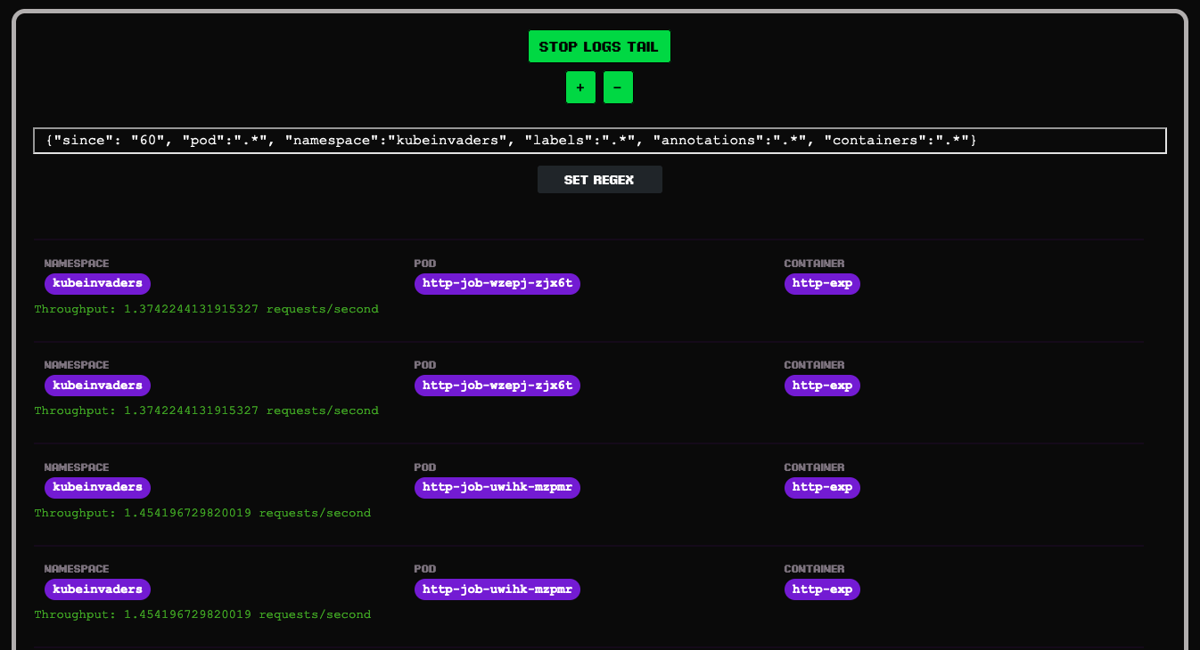Apply the filter with SET REGEX
The height and width of the screenshot is (650, 1200).
[599, 180]
